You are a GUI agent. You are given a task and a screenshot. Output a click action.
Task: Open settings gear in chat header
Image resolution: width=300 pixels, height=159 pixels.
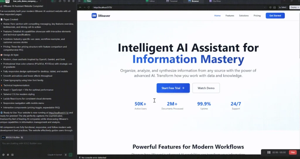[68, 1]
